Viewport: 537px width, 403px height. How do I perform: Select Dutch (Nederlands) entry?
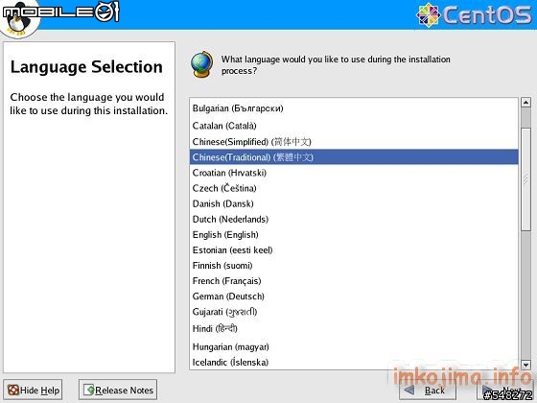(x=354, y=219)
